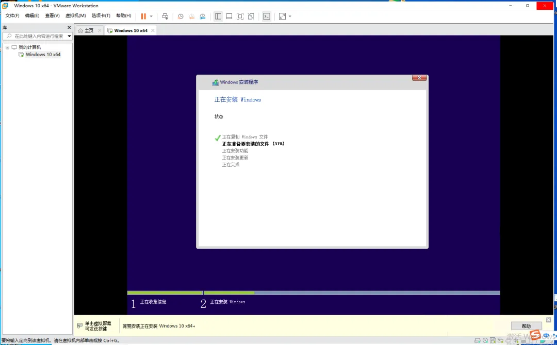The height and width of the screenshot is (345, 557).
Task: Click the CD/DVD drive status icon
Action: [485, 341]
